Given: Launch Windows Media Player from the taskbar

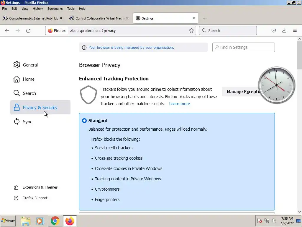Looking at the screenshot, I should [x=40, y=221].
